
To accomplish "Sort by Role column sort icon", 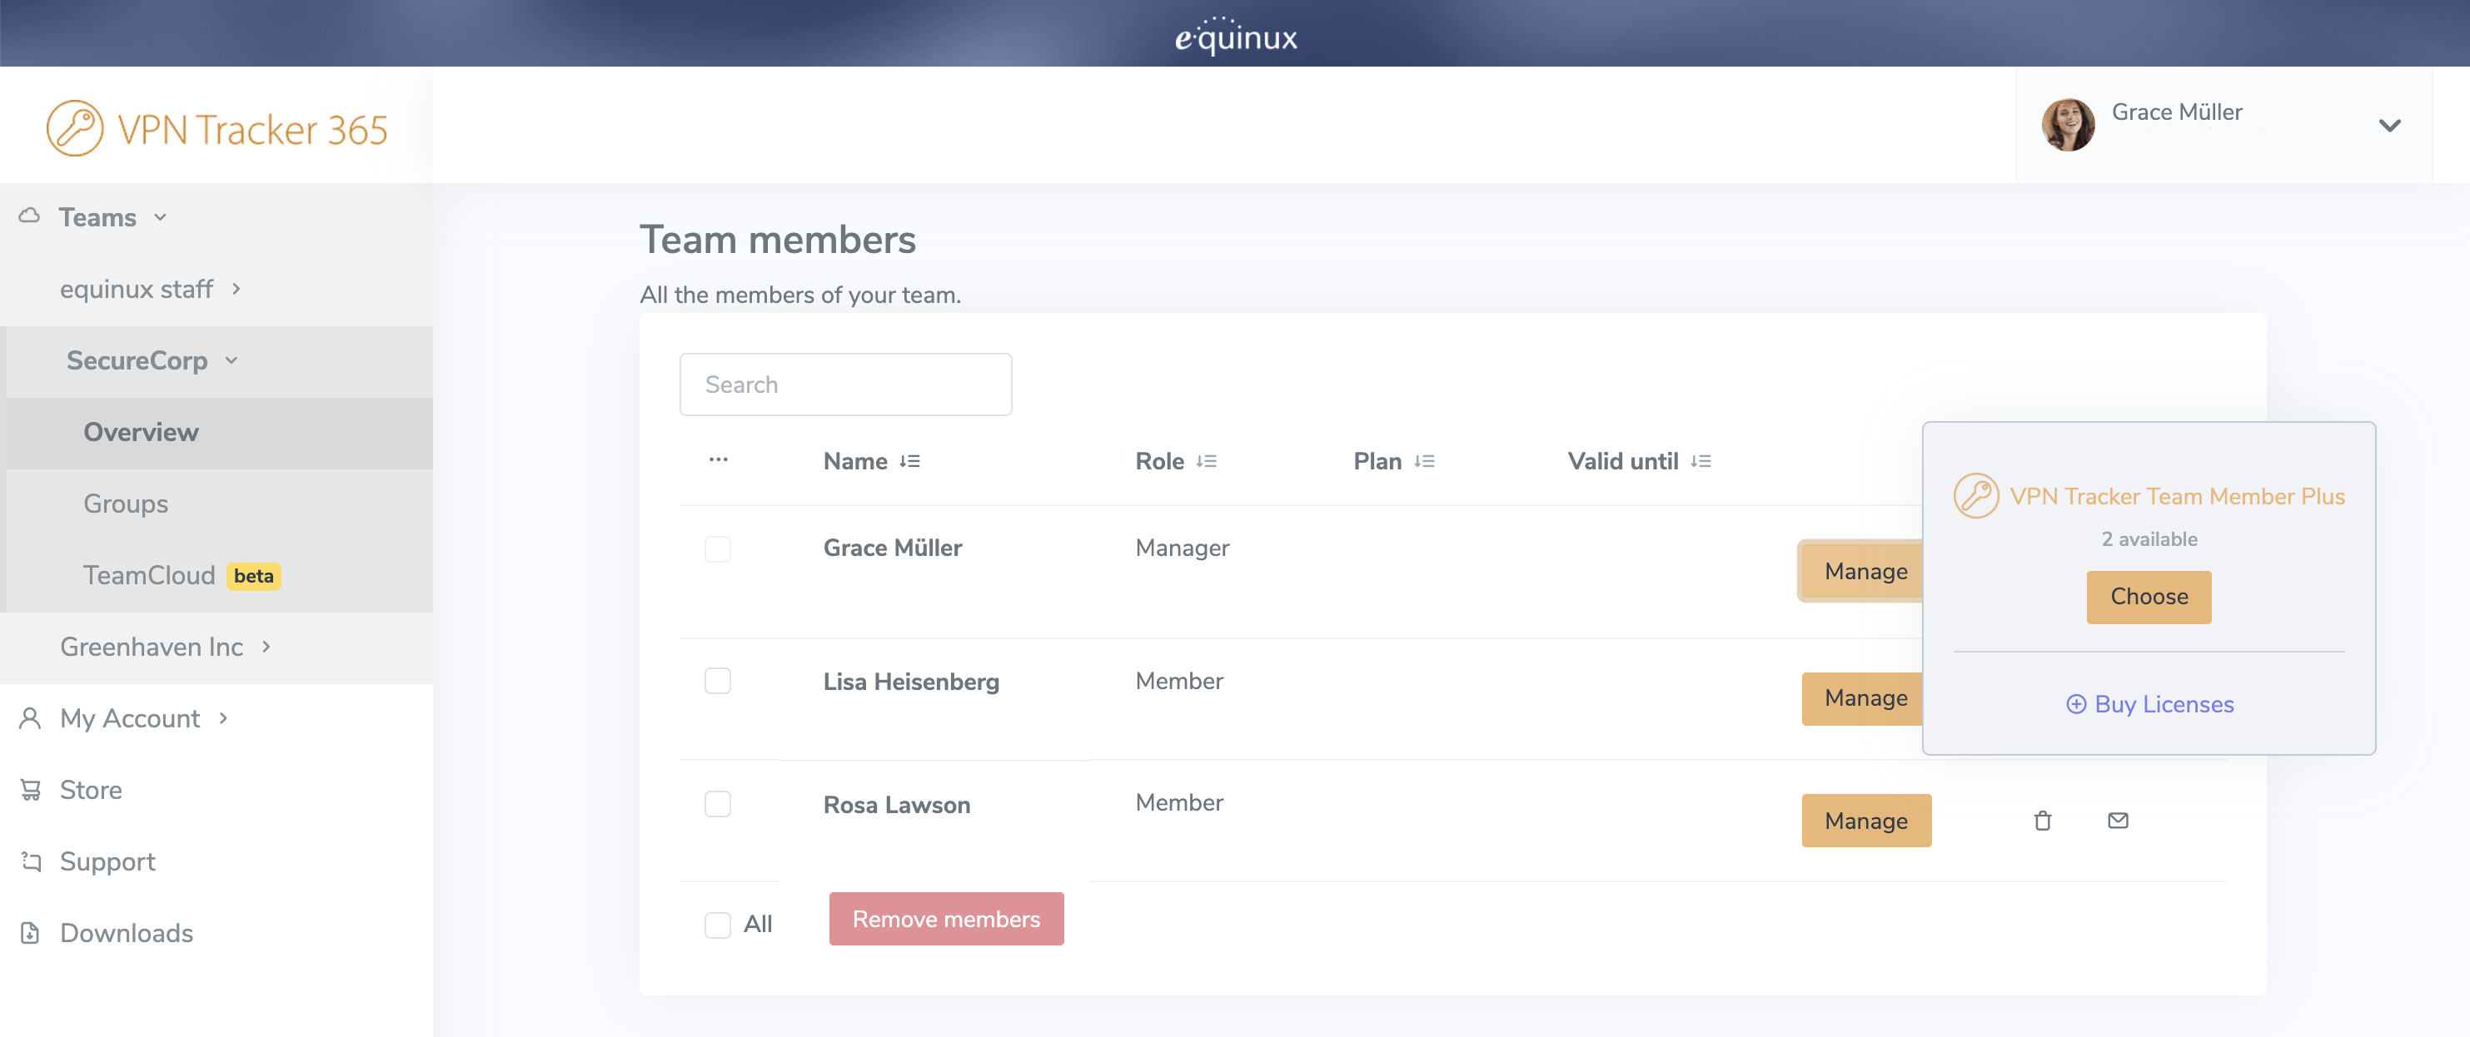I will (x=1205, y=461).
